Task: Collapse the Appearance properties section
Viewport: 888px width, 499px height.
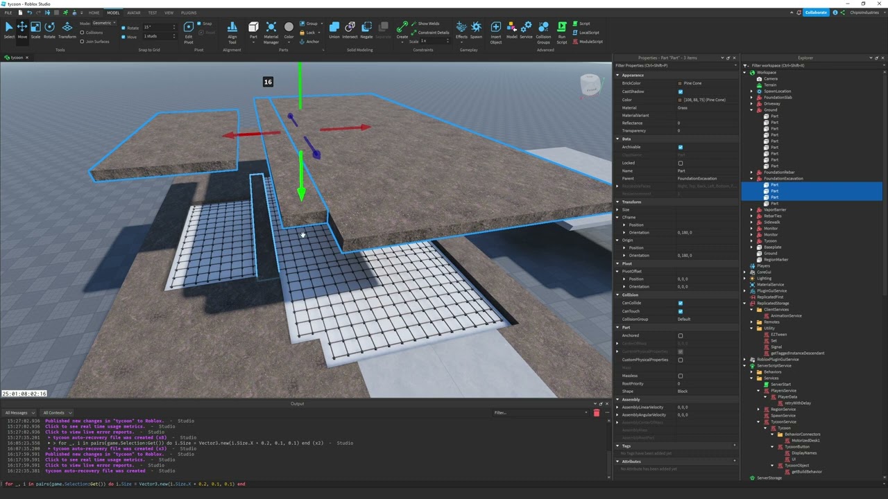Action: (618, 75)
